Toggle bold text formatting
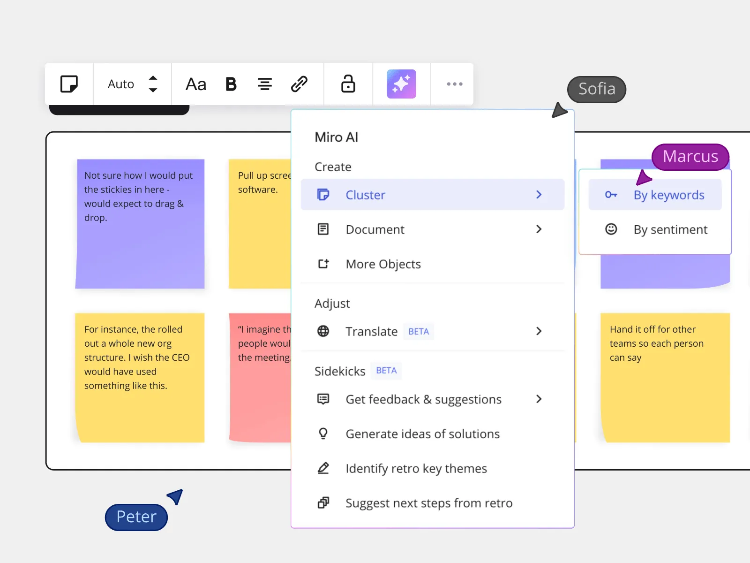 click(231, 84)
